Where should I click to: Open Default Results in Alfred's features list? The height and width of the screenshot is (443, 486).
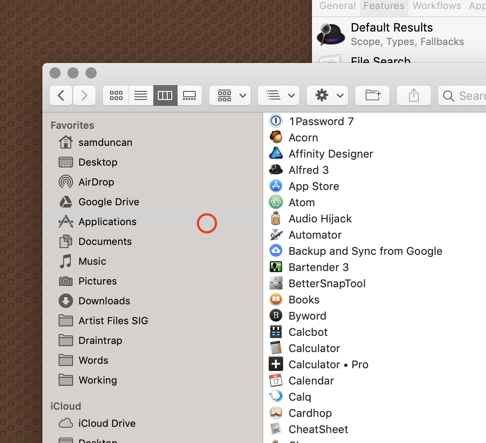399,34
